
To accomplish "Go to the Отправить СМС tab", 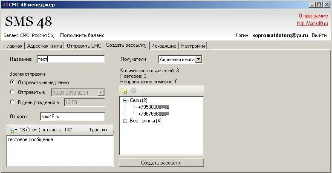I will (84, 46).
